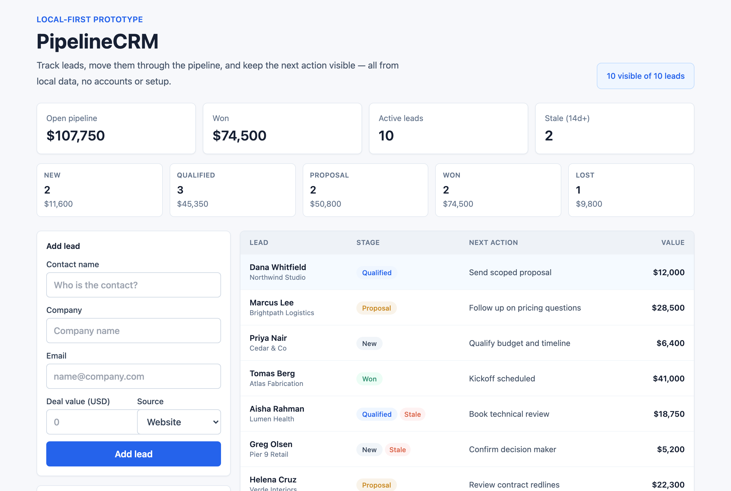The image size is (731, 491).
Task: Click the $41,000 value cell
Action: point(669,379)
